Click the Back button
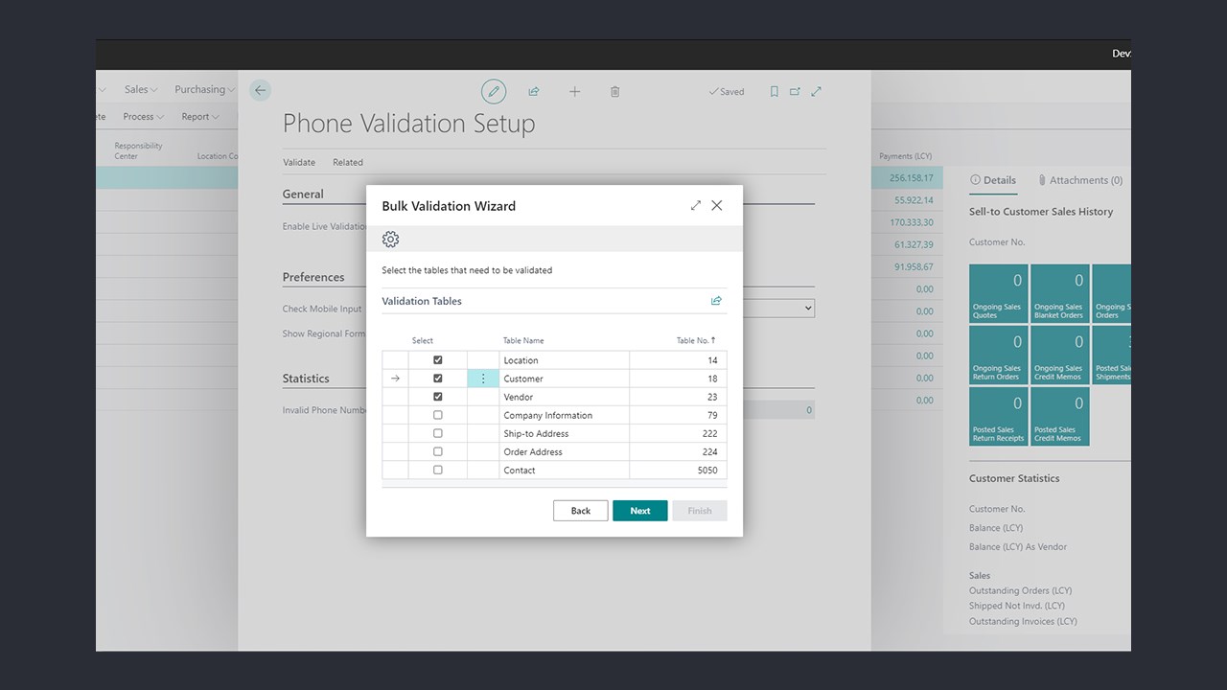The width and height of the screenshot is (1227, 690). [x=581, y=511]
